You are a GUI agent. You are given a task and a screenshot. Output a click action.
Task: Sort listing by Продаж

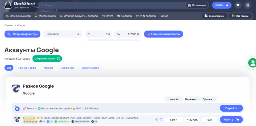[x=209, y=99]
